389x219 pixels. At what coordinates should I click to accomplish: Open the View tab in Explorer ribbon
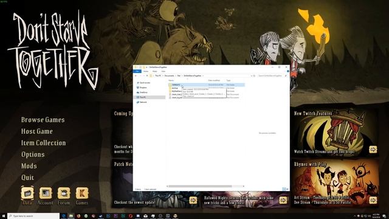point(164,71)
